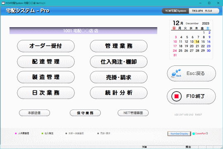
Task: Click the cyan CommPort indicator
Action: coord(194,133)
